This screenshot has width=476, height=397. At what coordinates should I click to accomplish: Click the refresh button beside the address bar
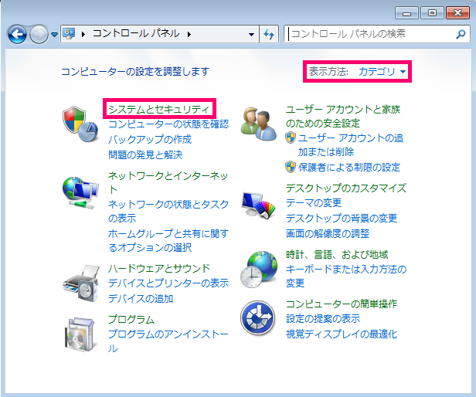(x=269, y=34)
